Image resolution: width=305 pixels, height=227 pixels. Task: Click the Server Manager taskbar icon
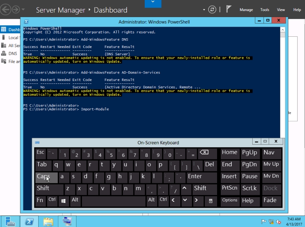click(x=10, y=222)
